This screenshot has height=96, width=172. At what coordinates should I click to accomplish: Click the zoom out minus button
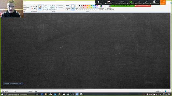tap(160, 91)
